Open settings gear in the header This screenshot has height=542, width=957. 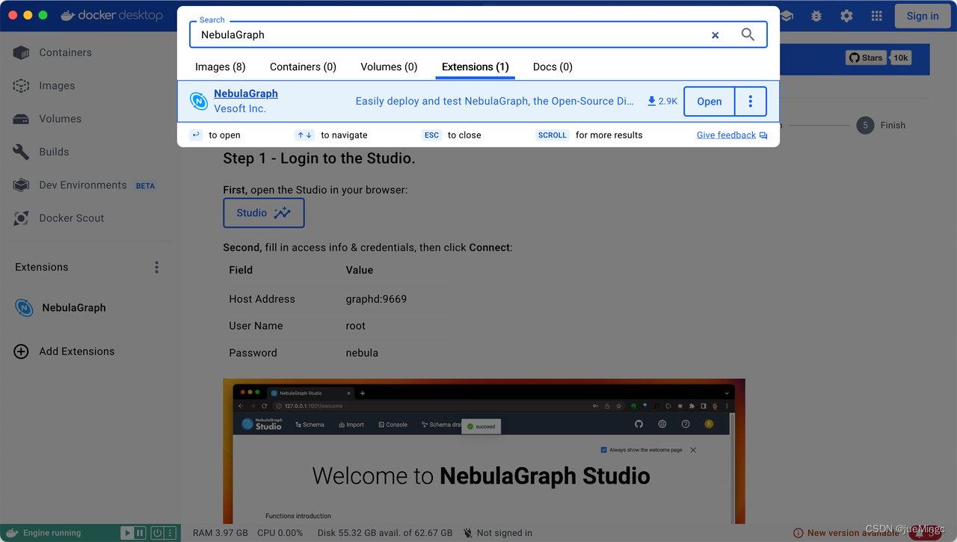click(846, 16)
